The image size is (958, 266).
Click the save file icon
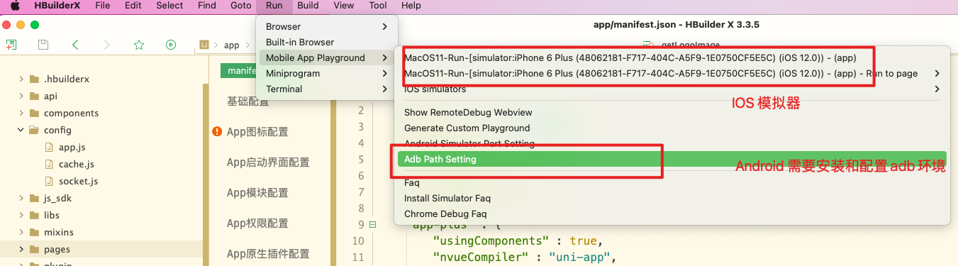pyautogui.click(x=43, y=45)
